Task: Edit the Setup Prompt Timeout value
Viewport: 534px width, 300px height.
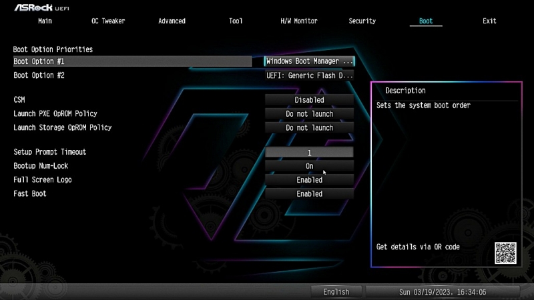Action: tap(309, 153)
